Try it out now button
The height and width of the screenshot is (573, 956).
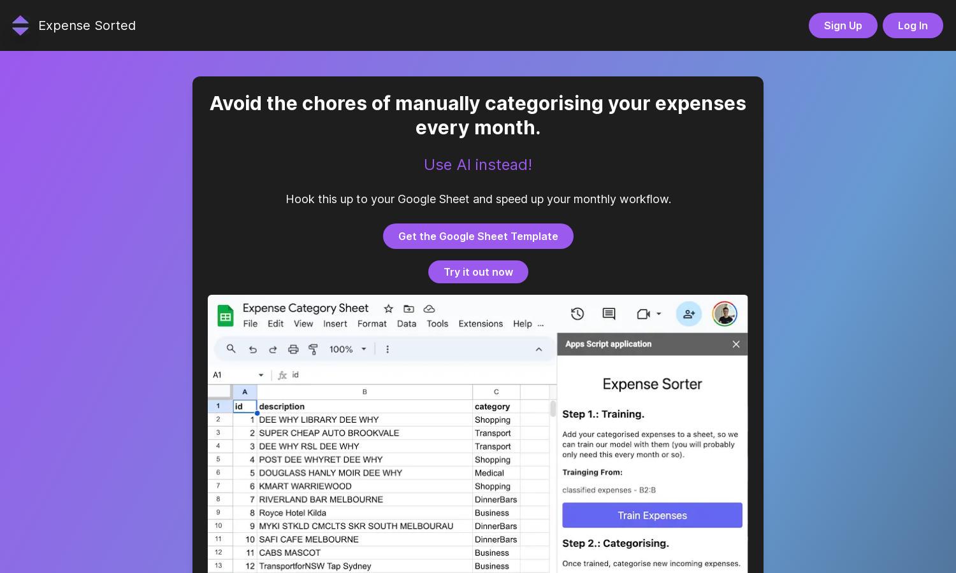tap(478, 272)
